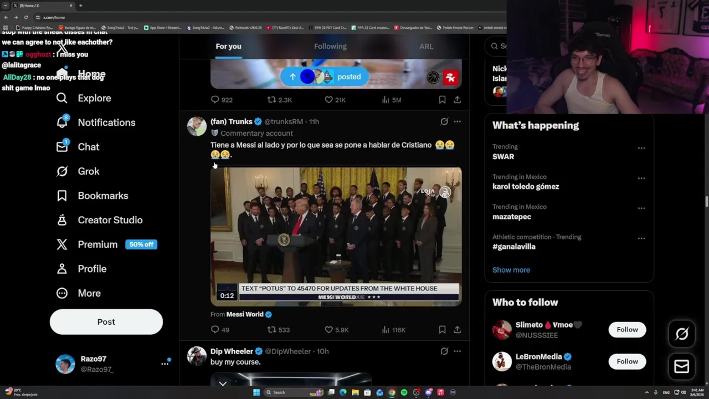Select the Home / X browser tab
This screenshot has height=399, width=709.
click(x=42, y=6)
